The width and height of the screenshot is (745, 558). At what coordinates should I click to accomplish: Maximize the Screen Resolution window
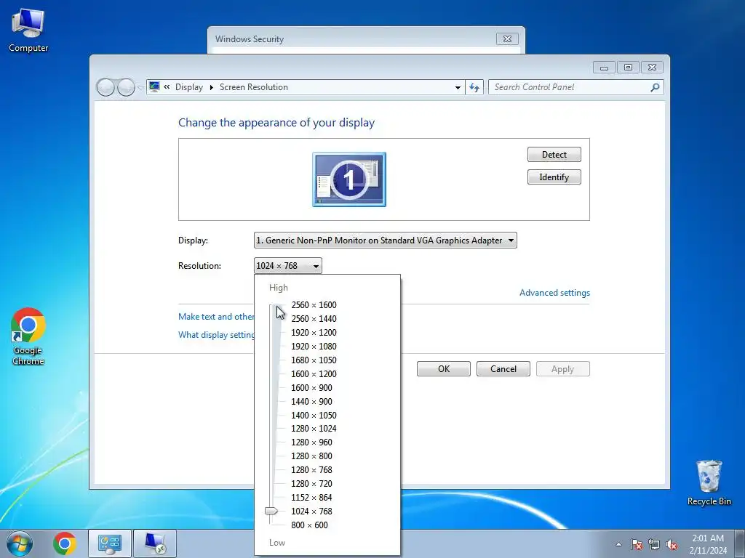[x=628, y=68]
